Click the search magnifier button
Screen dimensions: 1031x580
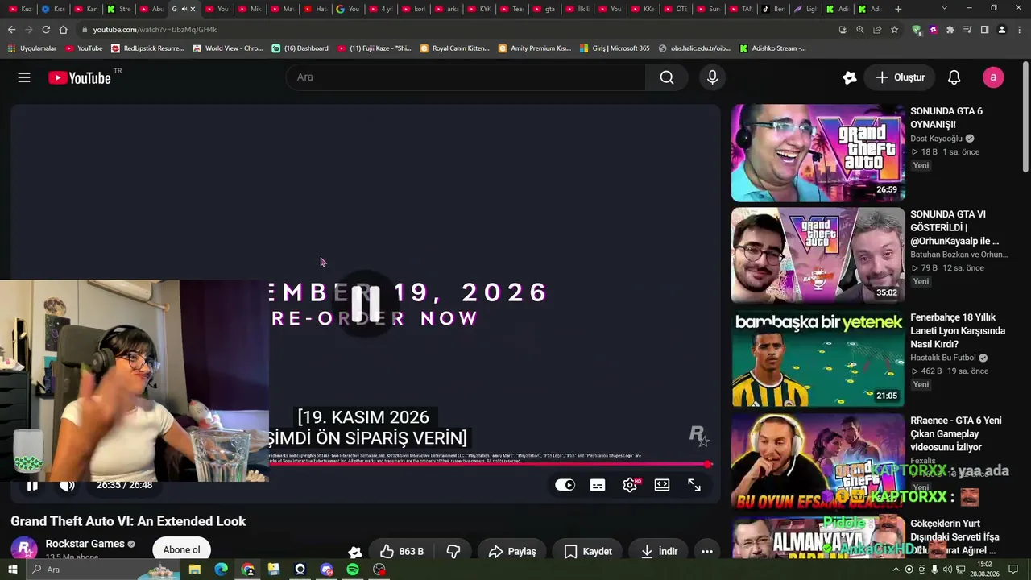tap(667, 77)
